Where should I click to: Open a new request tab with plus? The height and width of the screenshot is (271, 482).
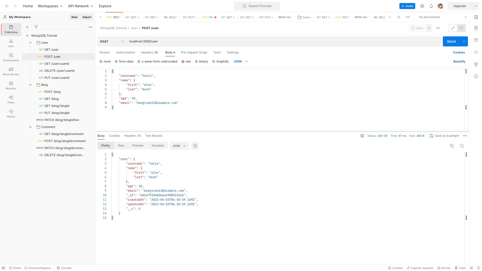tap(399, 17)
